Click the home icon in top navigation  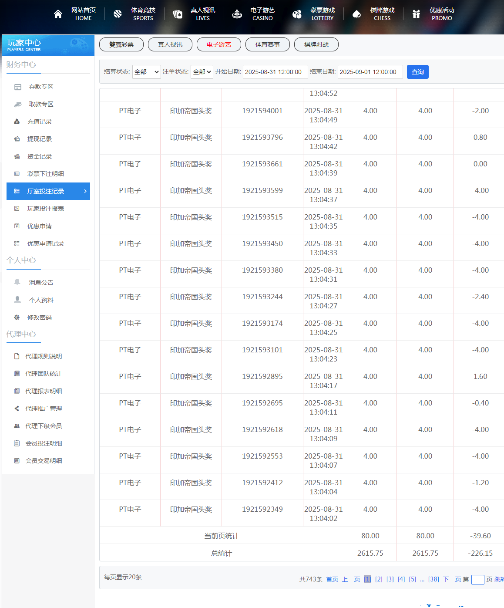coord(58,14)
